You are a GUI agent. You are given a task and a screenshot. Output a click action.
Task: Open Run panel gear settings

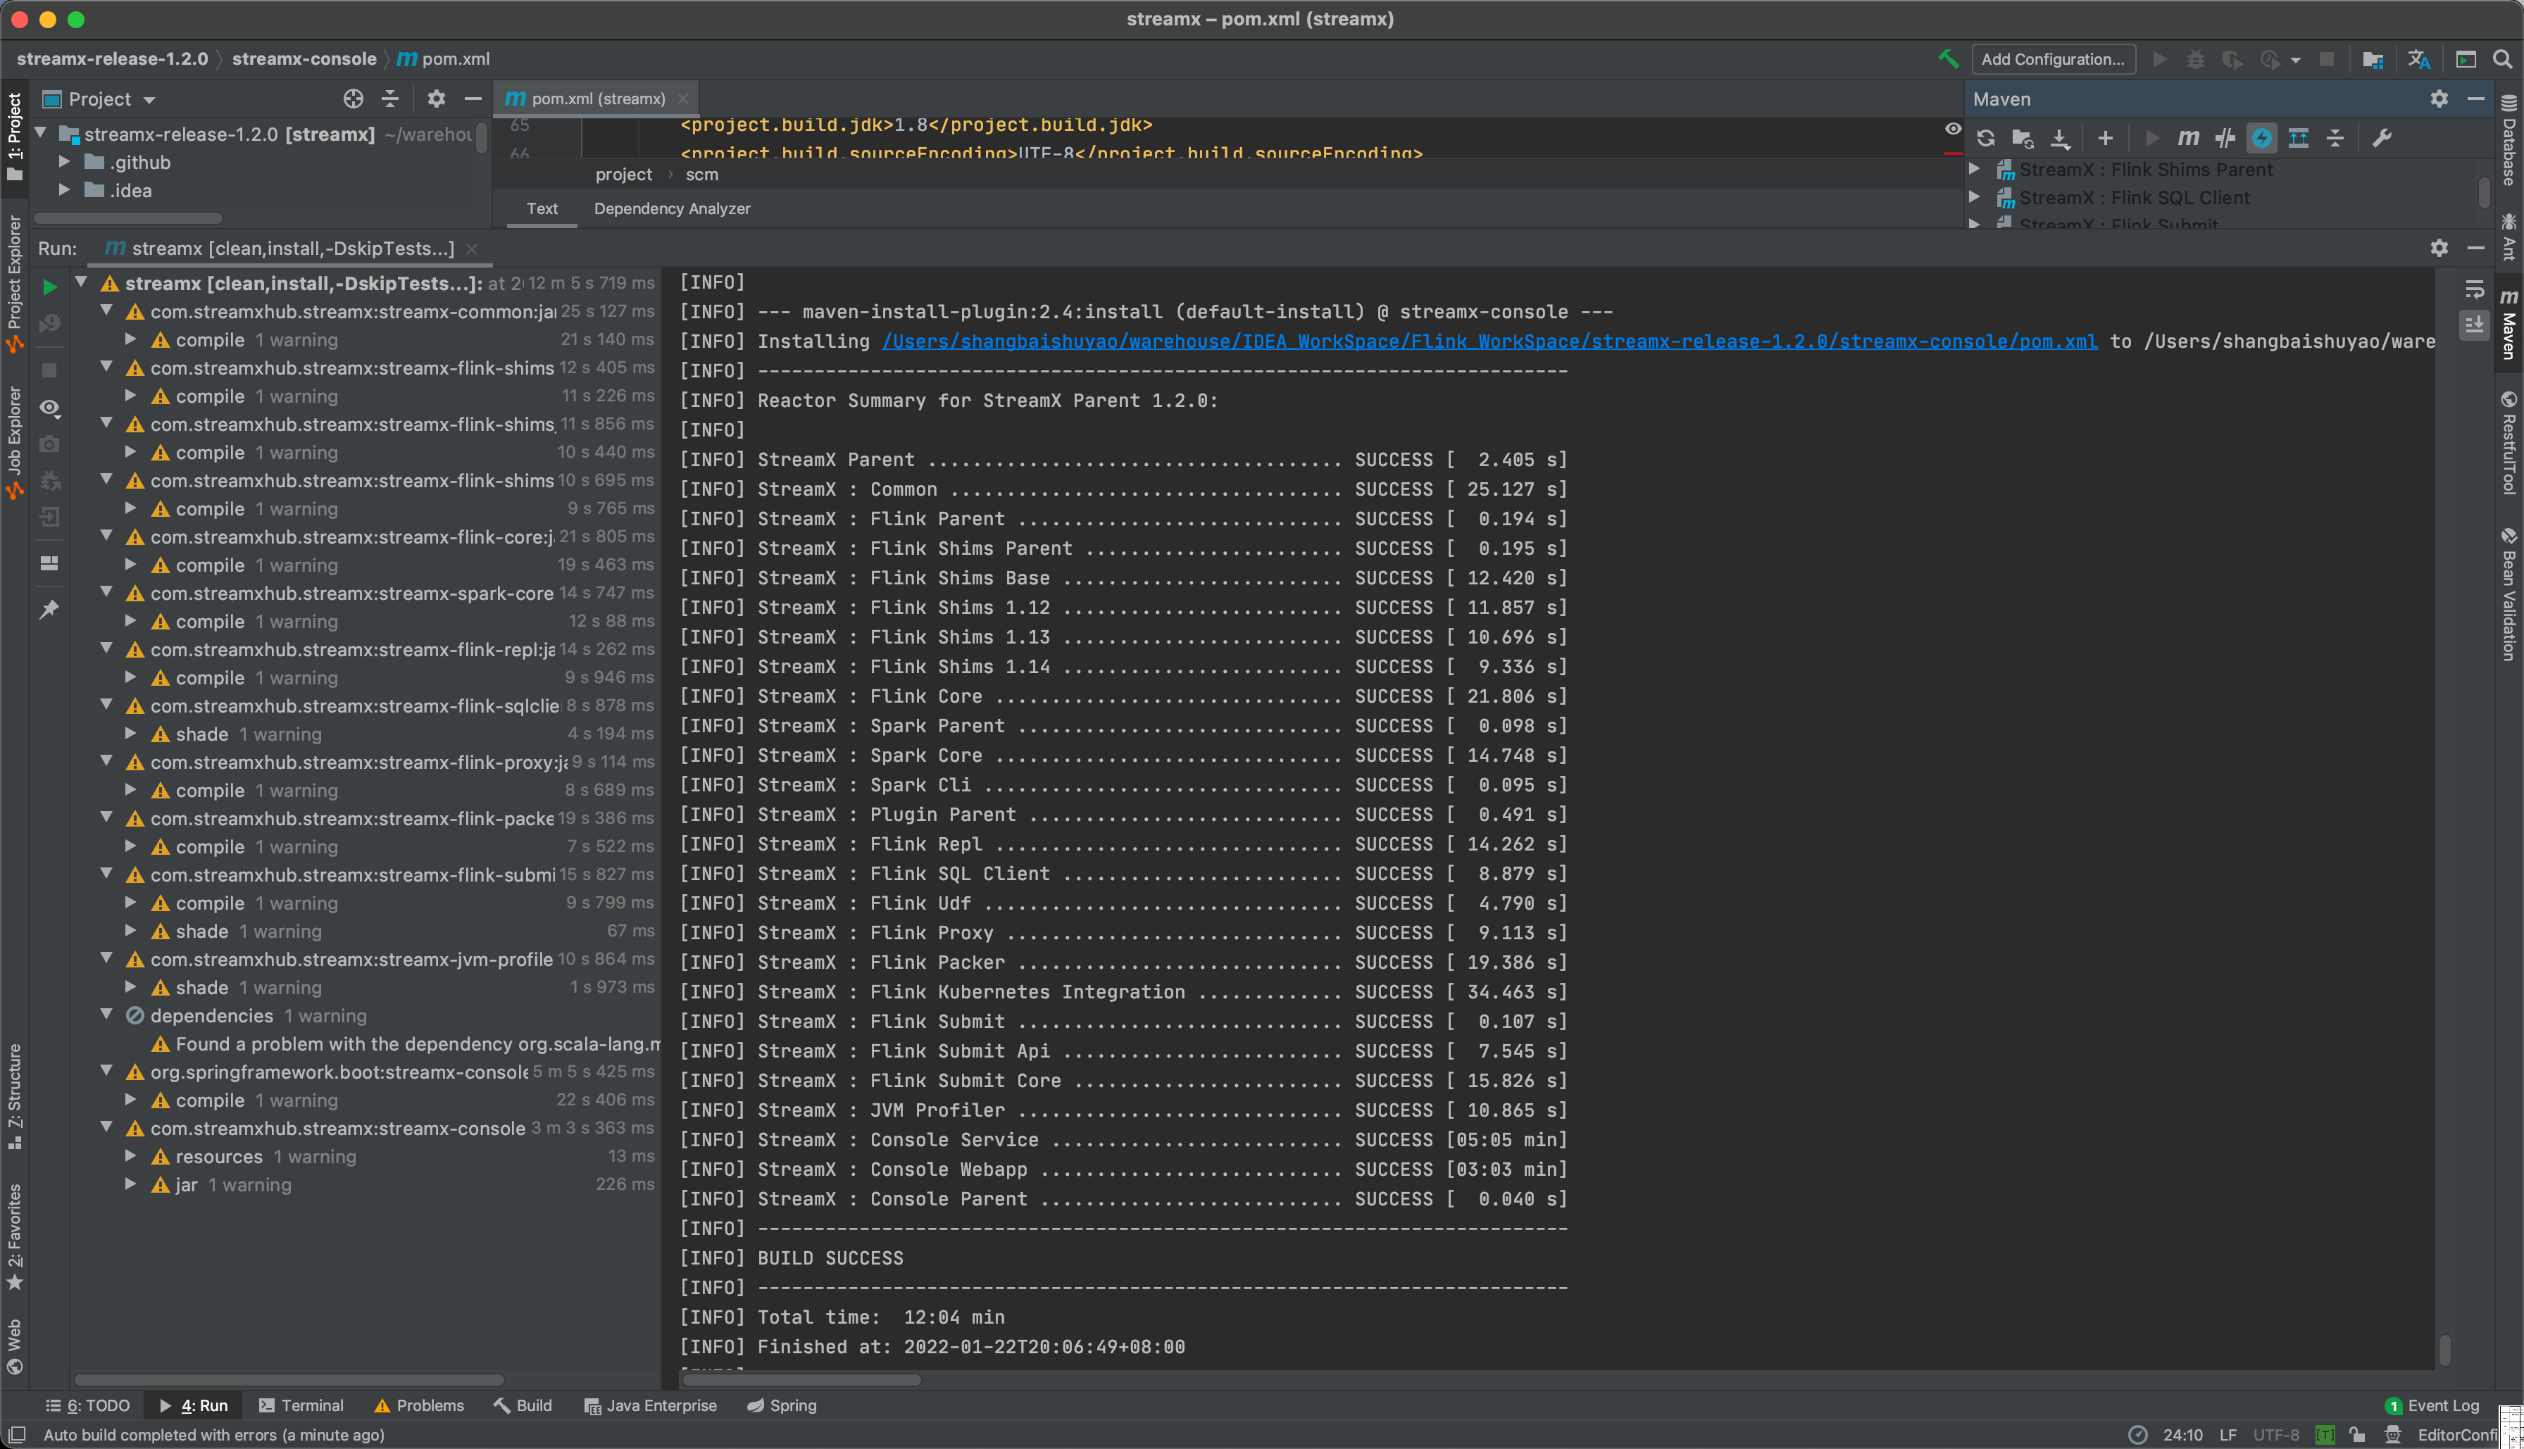2439,248
